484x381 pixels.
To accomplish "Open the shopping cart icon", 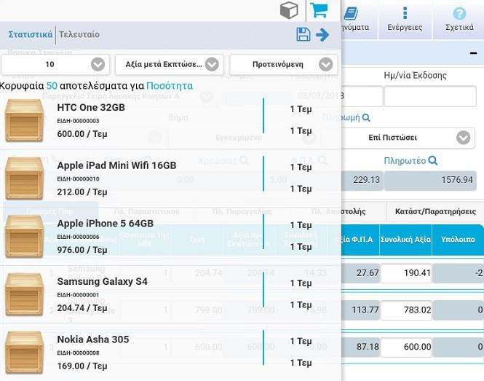I will point(319,10).
